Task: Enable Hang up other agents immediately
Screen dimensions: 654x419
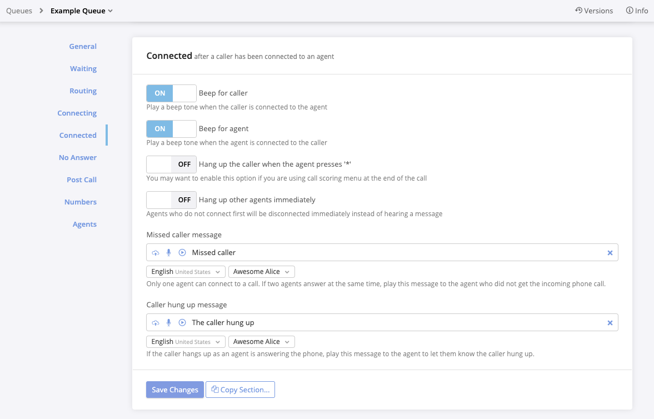Action: [x=171, y=200]
